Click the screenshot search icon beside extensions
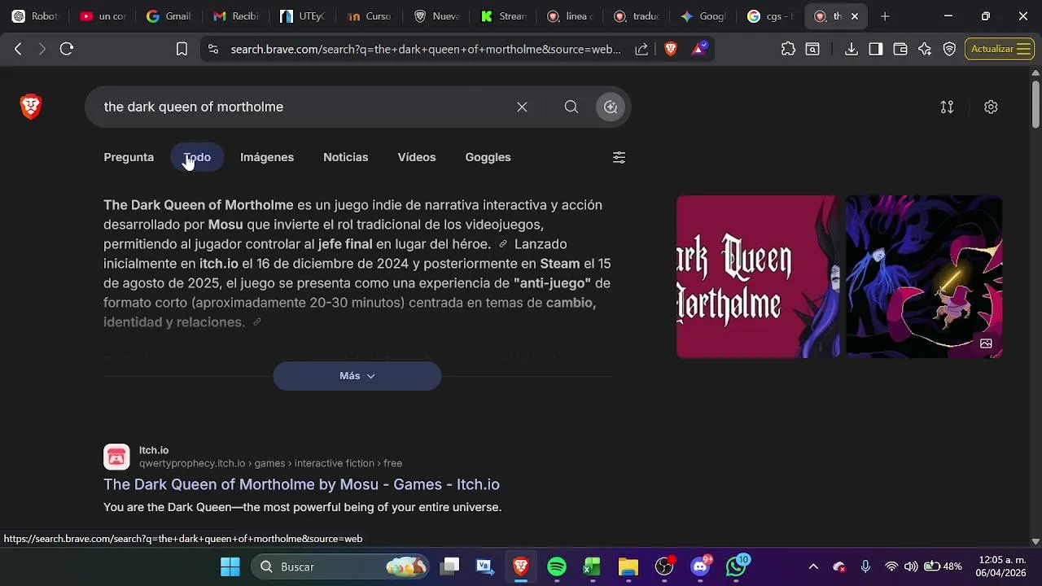Image resolution: width=1042 pixels, height=586 pixels. click(x=812, y=49)
